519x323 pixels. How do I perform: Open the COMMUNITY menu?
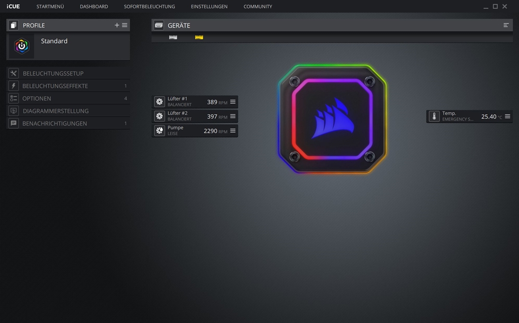point(257,6)
